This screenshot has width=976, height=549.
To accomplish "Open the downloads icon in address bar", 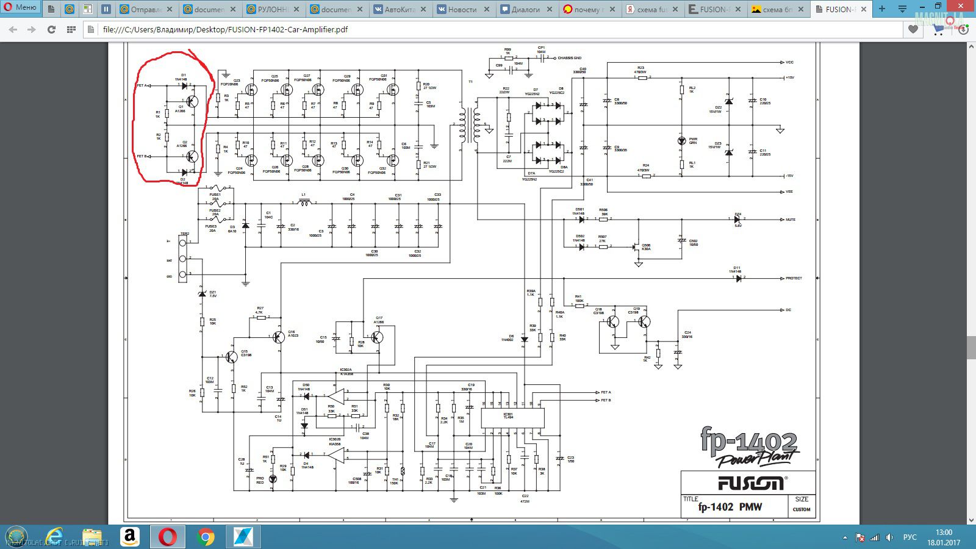I will point(963,29).
